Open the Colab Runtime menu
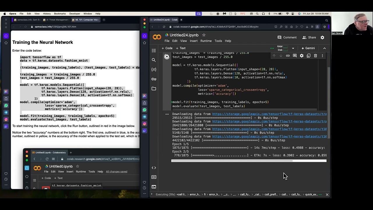The height and width of the screenshot is (210, 373). pos(206,41)
